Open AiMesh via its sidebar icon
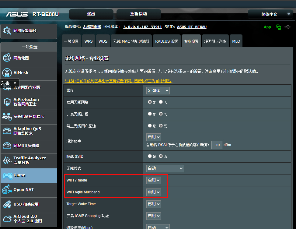 point(7,73)
